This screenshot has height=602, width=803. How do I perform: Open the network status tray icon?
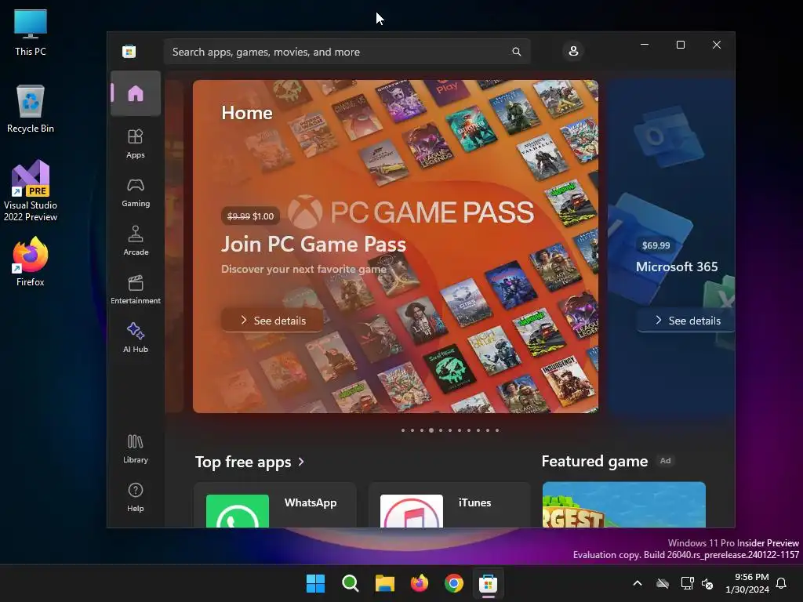click(x=687, y=583)
